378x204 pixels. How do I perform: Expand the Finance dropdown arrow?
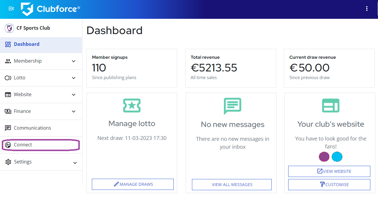click(x=74, y=111)
